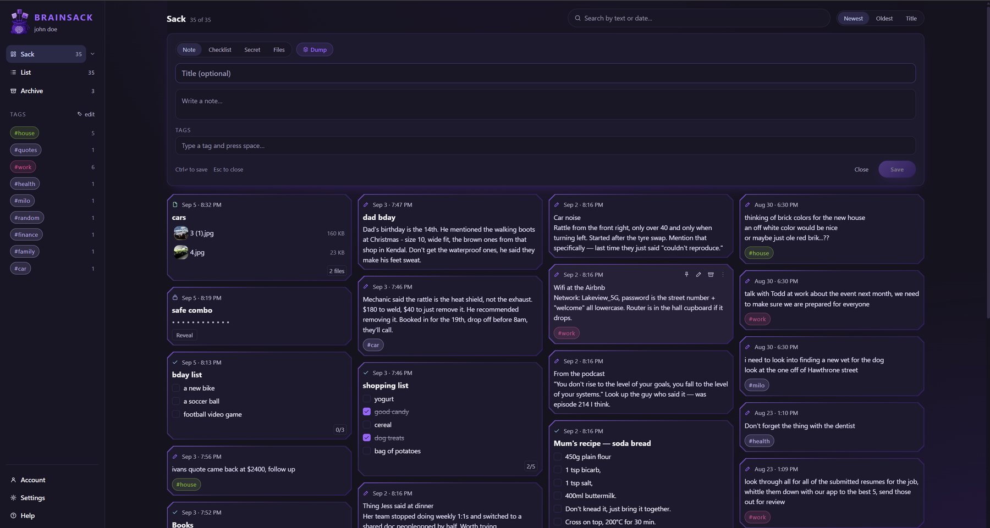The image size is (990, 528).
Task: Select the Secret note tab
Action: (252, 49)
